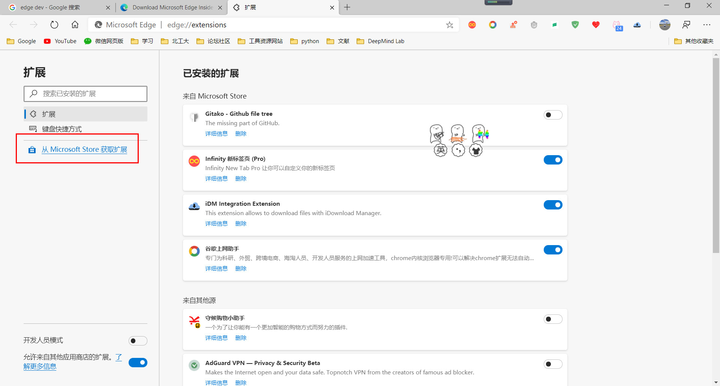Open the 工具资源网站 bookmarks folder
The height and width of the screenshot is (386, 720).
[x=260, y=41]
